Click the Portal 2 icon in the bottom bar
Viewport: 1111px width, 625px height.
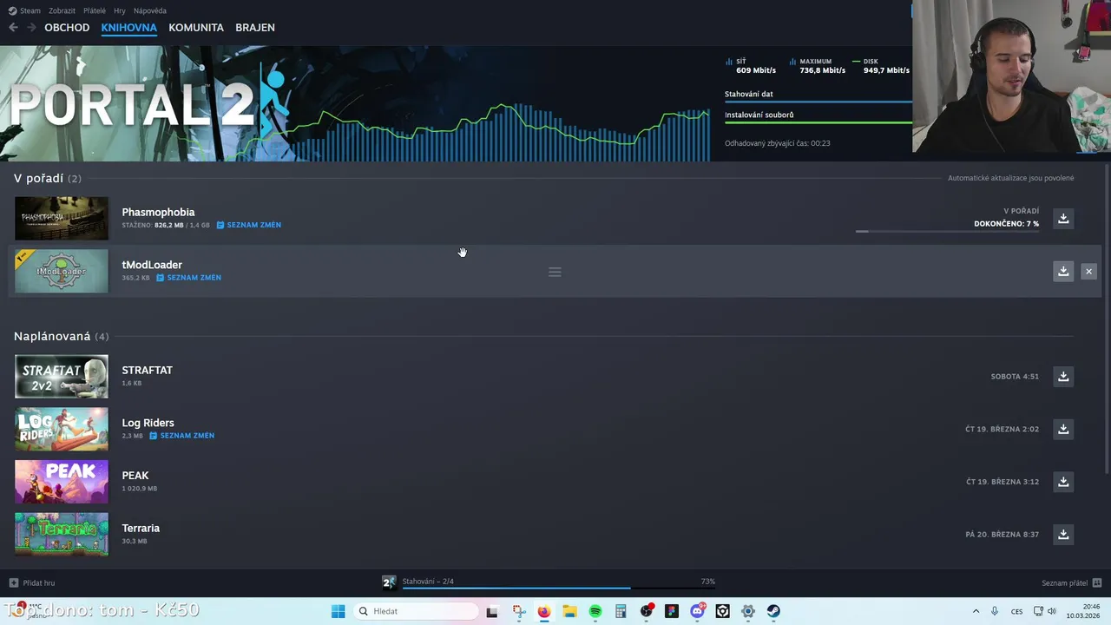(x=389, y=582)
